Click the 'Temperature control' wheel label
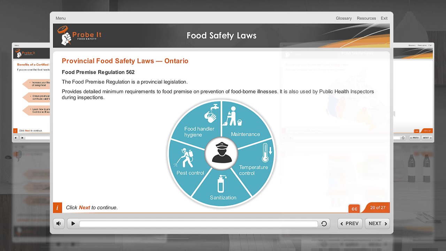Screen dimensions: 446x251 point(253,170)
